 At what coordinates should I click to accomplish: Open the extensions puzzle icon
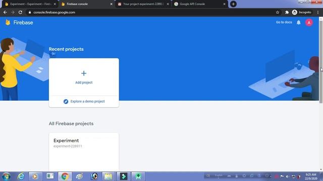pyautogui.click(x=287, y=12)
